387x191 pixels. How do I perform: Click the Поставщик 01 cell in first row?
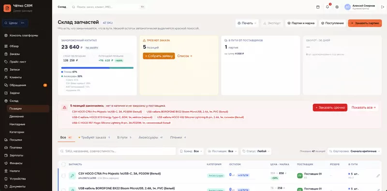[x=310, y=176]
